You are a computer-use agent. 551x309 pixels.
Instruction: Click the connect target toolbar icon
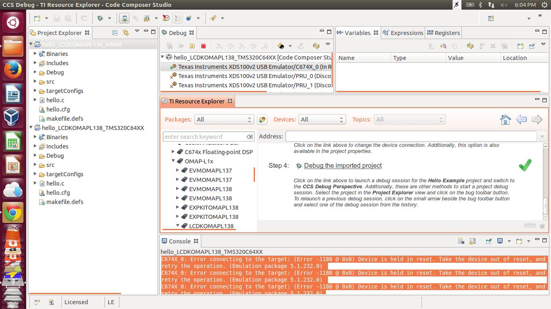click(x=124, y=18)
